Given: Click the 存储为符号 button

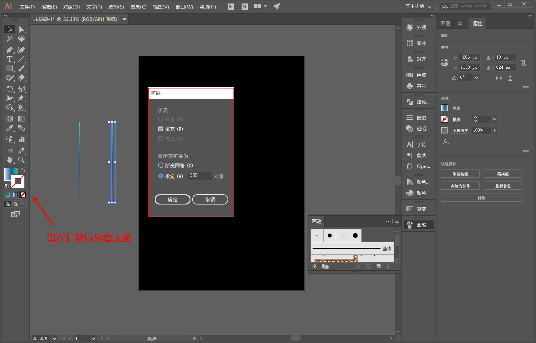Looking at the screenshot, I should 460,186.
